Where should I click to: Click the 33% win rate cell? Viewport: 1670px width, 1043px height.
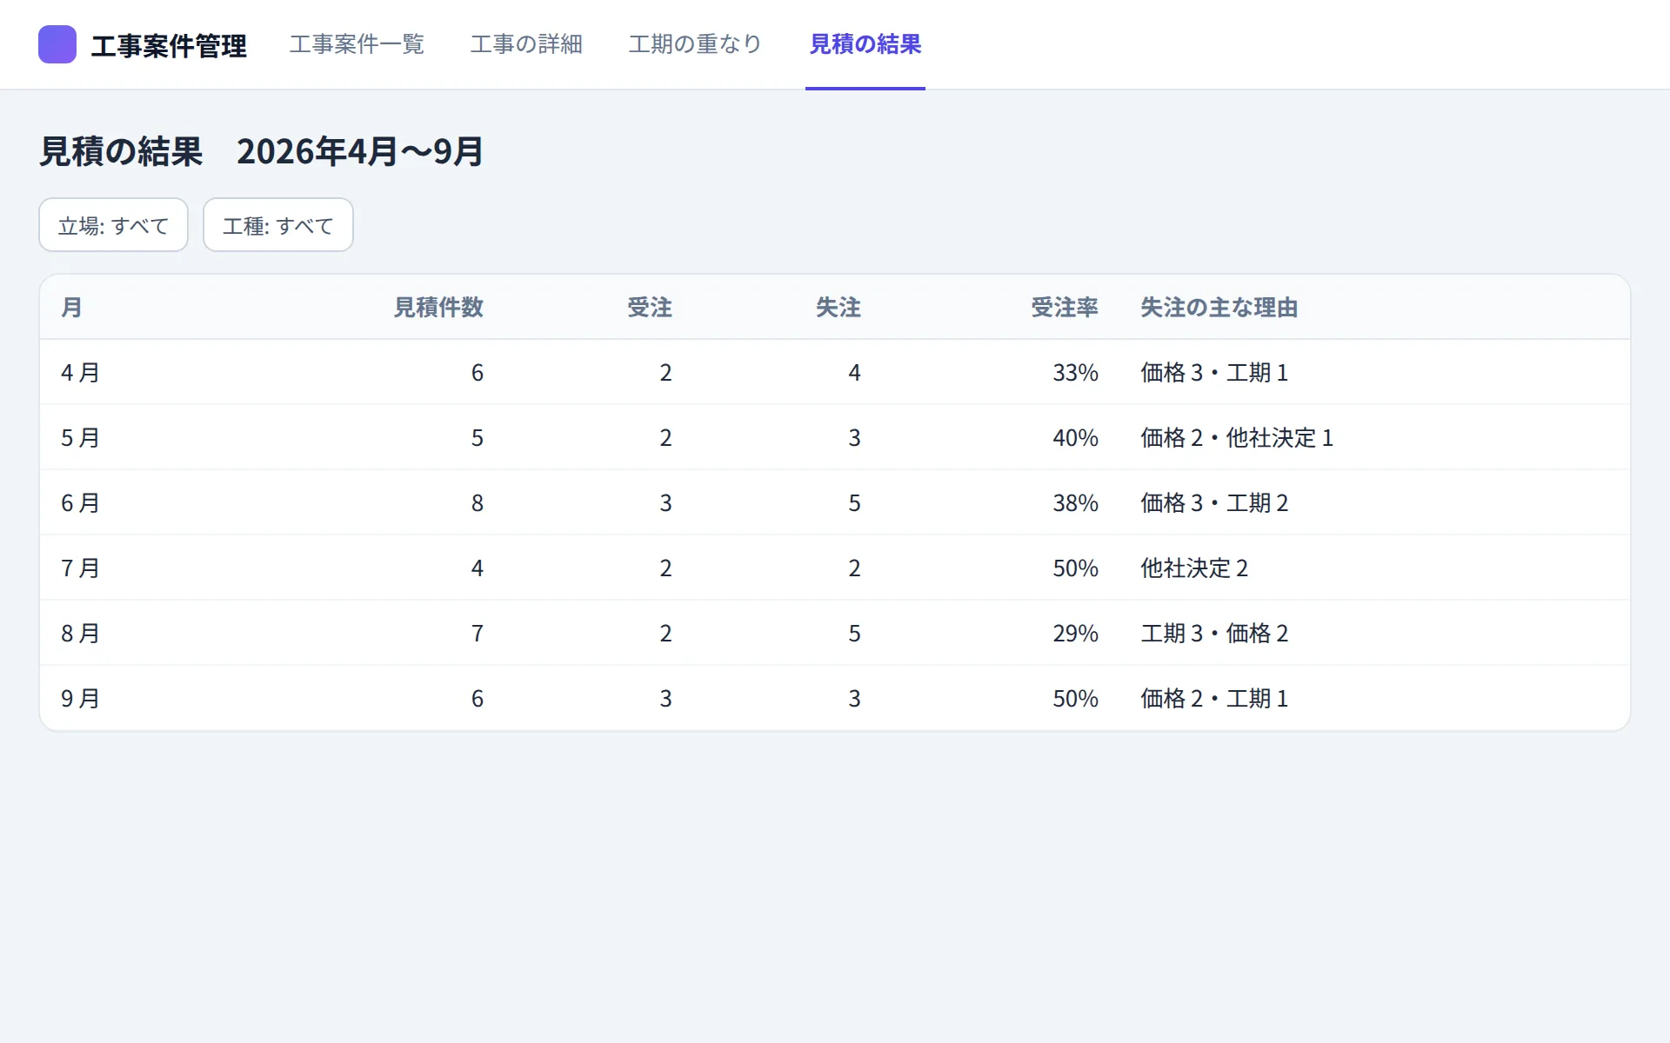(x=1075, y=373)
